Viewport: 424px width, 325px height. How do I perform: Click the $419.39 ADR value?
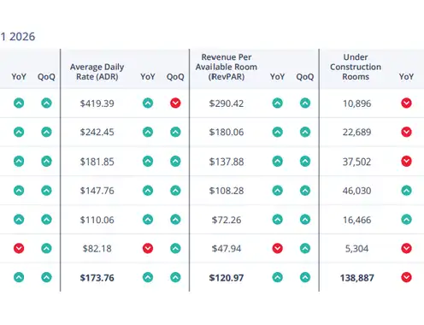coord(97,103)
